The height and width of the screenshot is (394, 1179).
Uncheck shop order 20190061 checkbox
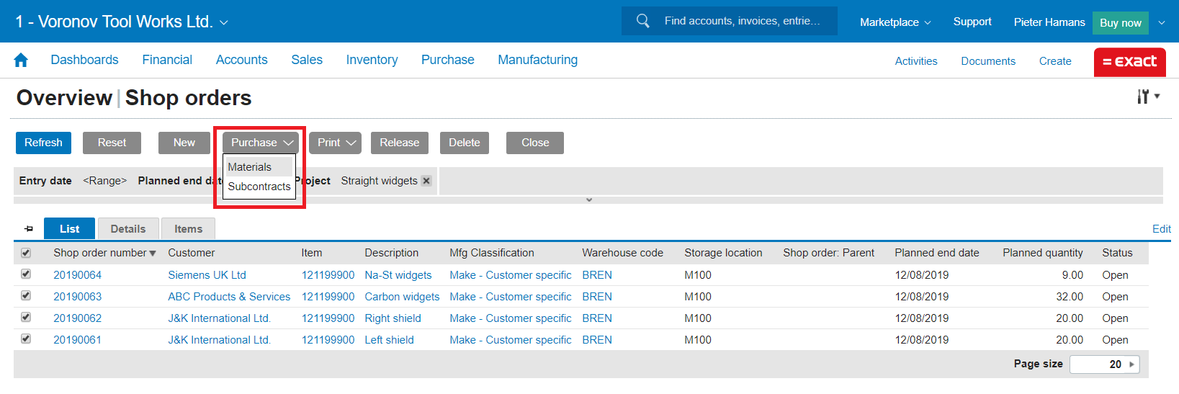(26, 339)
